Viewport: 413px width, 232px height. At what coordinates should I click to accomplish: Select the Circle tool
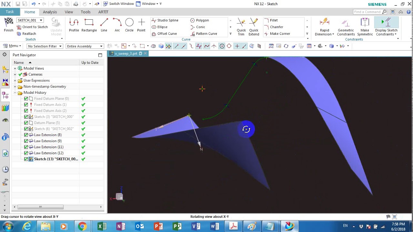coord(129,25)
